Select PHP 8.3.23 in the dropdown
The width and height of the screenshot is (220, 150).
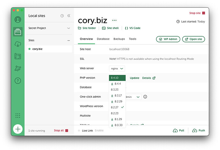(117, 90)
